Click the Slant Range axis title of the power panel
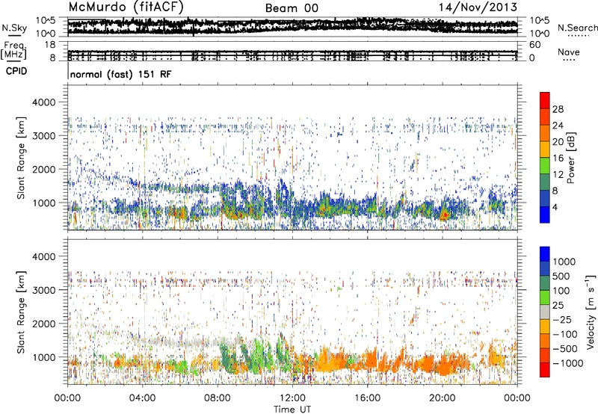The image size is (598, 414). pyautogui.click(x=21, y=158)
